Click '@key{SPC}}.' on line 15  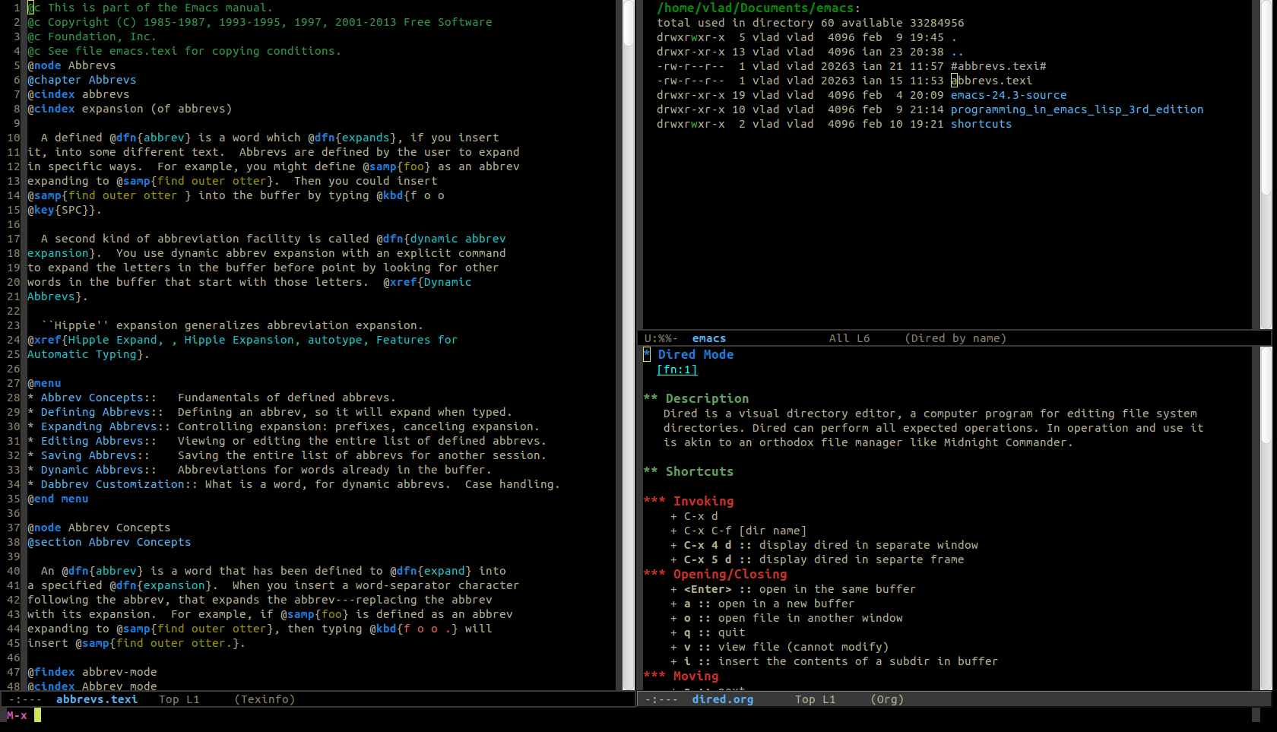(65, 210)
